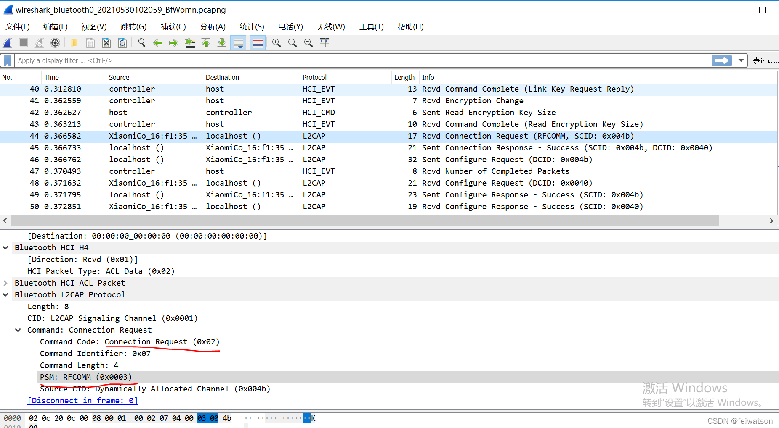This screenshot has width=779, height=428.
Task: Find a packet with magnifier icon
Action: (x=142, y=43)
